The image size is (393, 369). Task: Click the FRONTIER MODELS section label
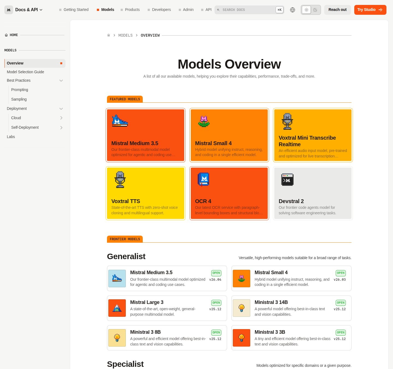coord(125,239)
